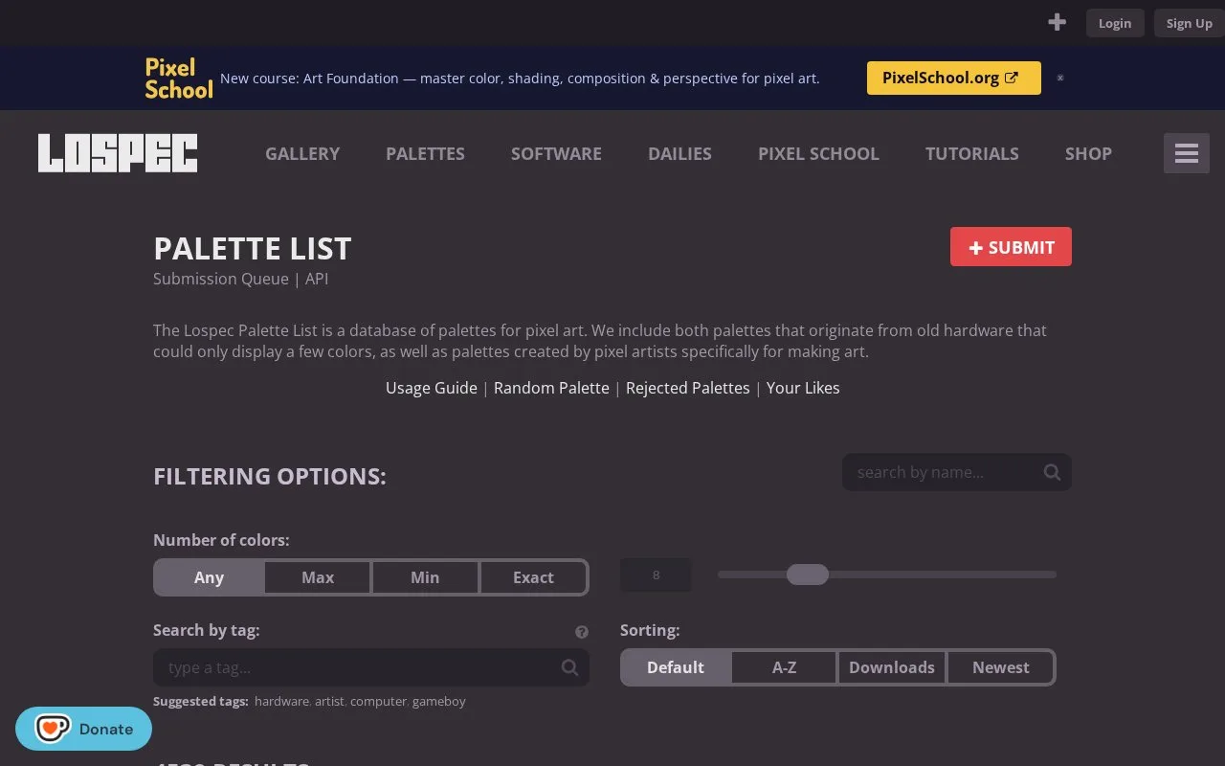
Task: Open the Your Likes link
Action: 803,388
